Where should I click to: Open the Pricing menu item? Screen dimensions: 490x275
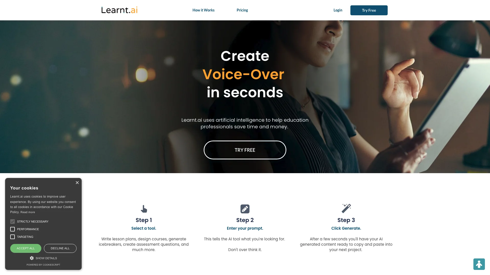(242, 10)
